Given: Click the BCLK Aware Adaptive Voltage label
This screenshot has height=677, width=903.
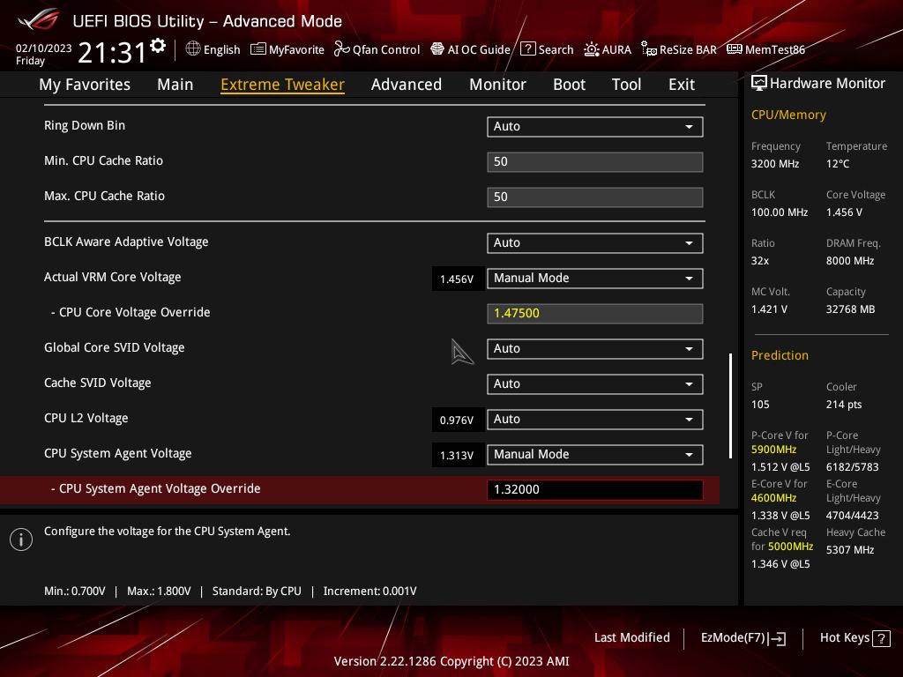Looking at the screenshot, I should [x=126, y=242].
